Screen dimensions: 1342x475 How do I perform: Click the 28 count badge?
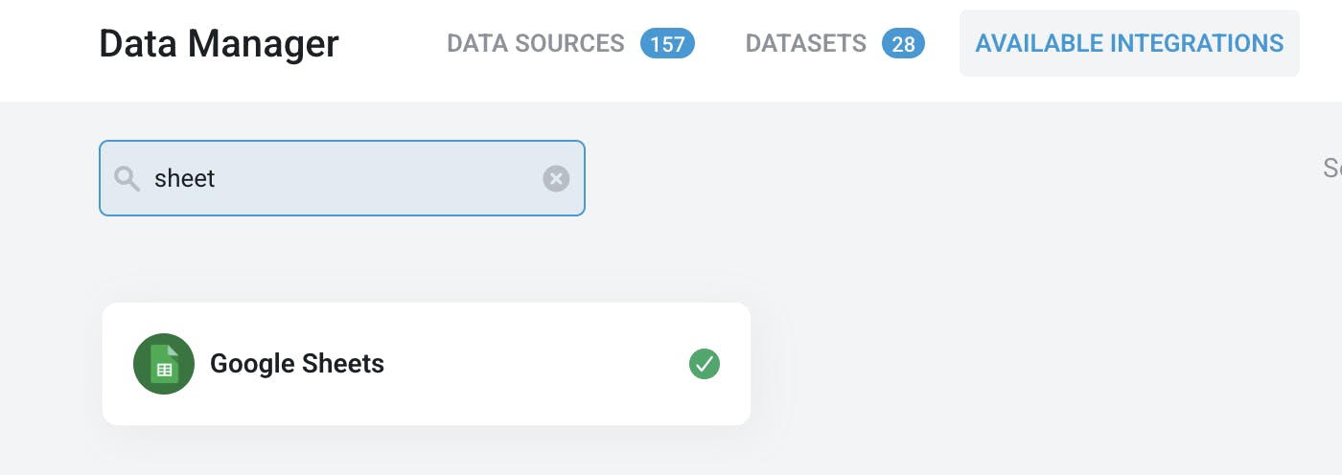[903, 44]
